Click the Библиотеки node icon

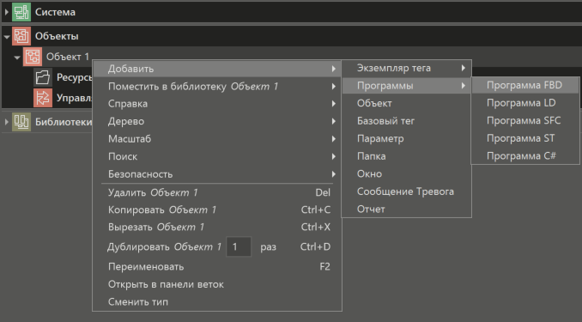21,122
